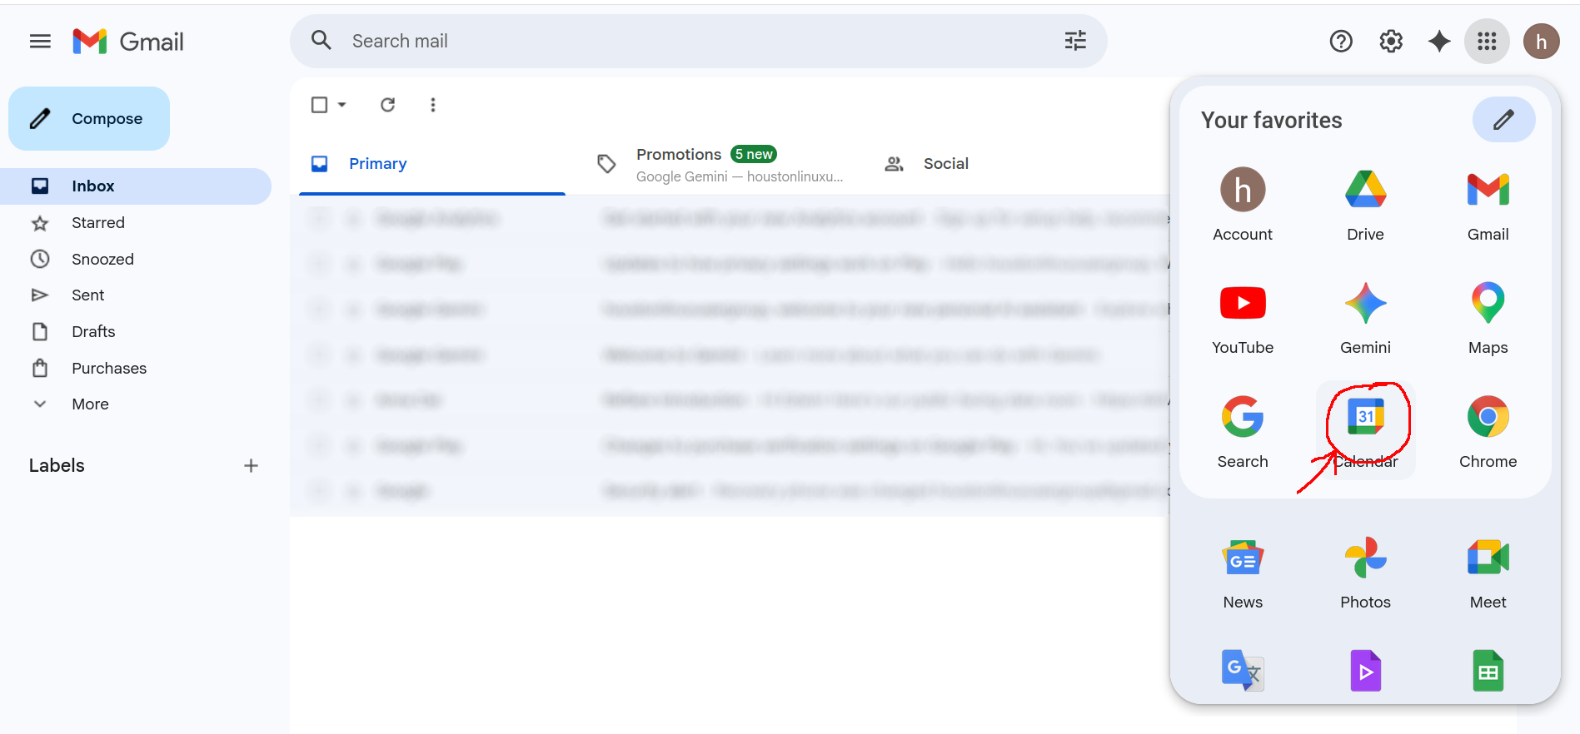Toggle the main menu hamburger icon
Viewport: 1580px width, 734px height.
(40, 42)
